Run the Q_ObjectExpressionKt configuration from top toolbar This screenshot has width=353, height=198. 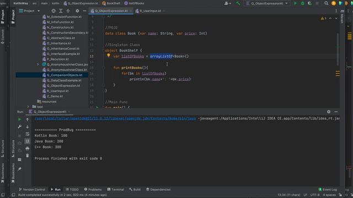coord(296,3)
